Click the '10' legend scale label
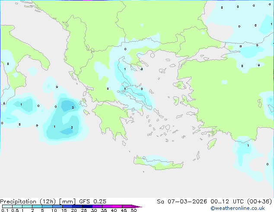The width and height of the screenshot is (274, 212). (x=54, y=210)
